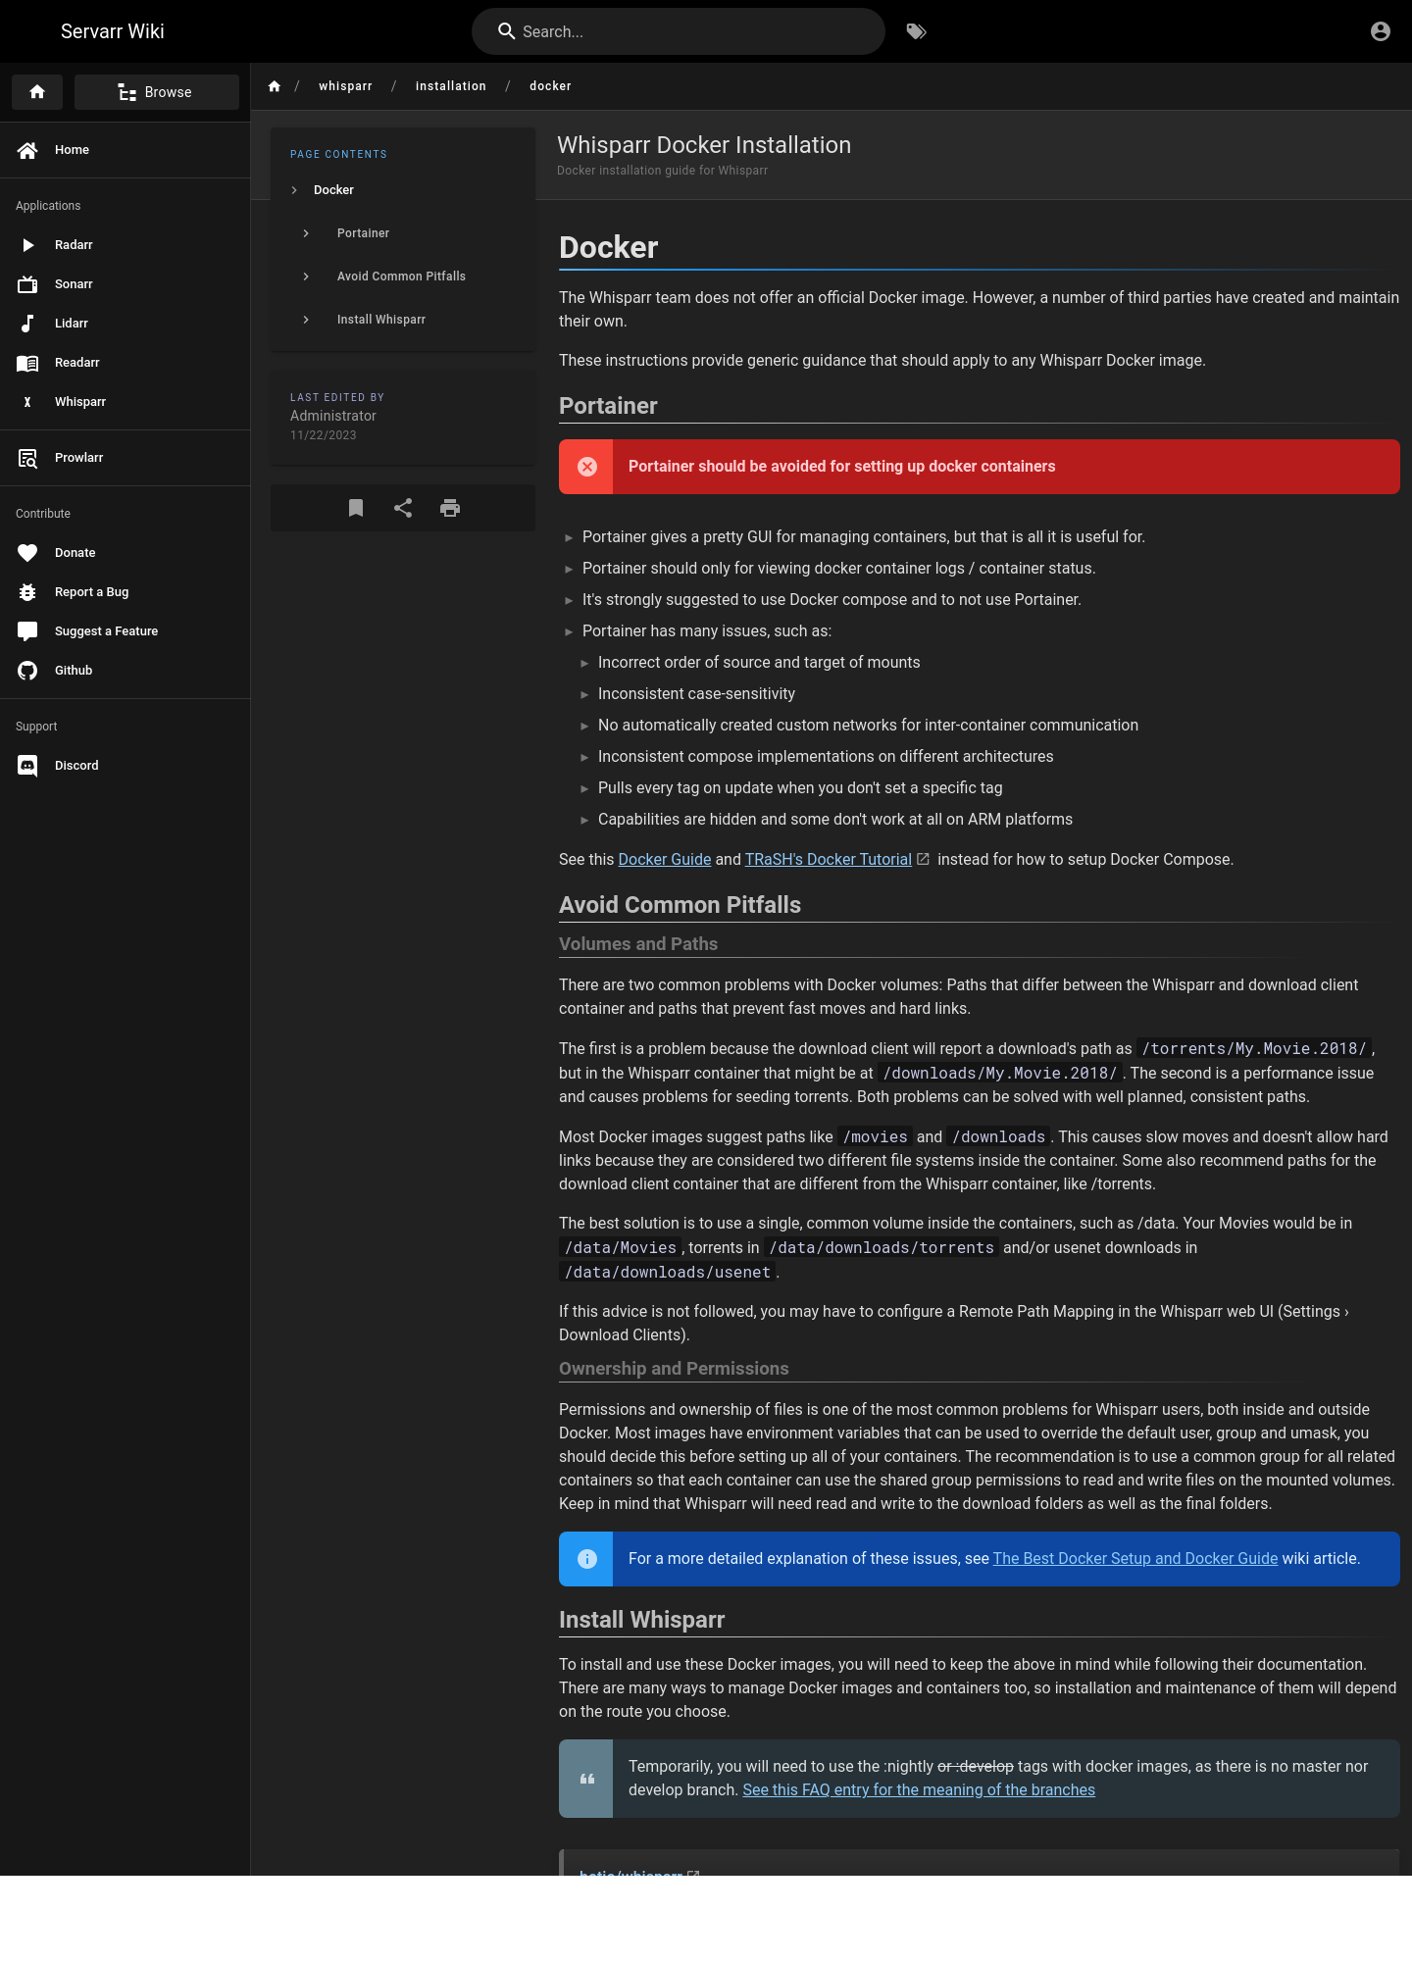Click the Prowlarr search-page icon
Image resolution: width=1412 pixels, height=1961 pixels.
click(27, 458)
